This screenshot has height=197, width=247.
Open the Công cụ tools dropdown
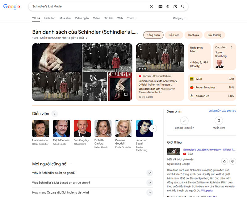pyautogui.click(x=179, y=18)
